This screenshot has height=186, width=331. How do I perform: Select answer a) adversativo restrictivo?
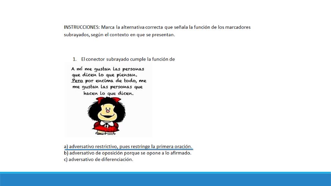point(128,146)
